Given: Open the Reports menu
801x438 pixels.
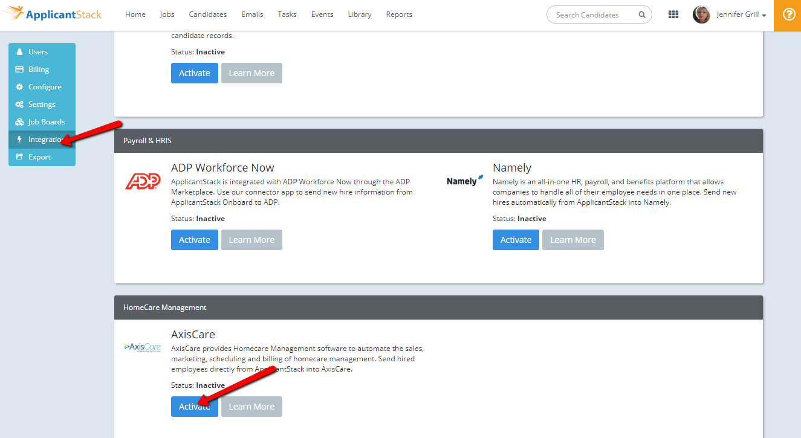Looking at the screenshot, I should pyautogui.click(x=399, y=14).
